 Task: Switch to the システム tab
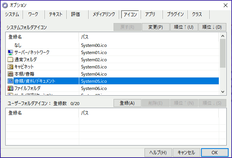(12, 14)
